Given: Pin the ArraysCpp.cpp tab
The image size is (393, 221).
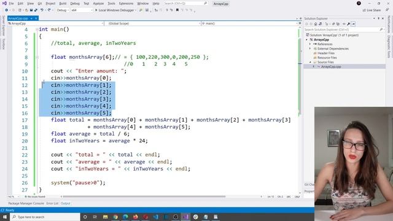Looking at the screenshot, I should [x=31, y=18].
